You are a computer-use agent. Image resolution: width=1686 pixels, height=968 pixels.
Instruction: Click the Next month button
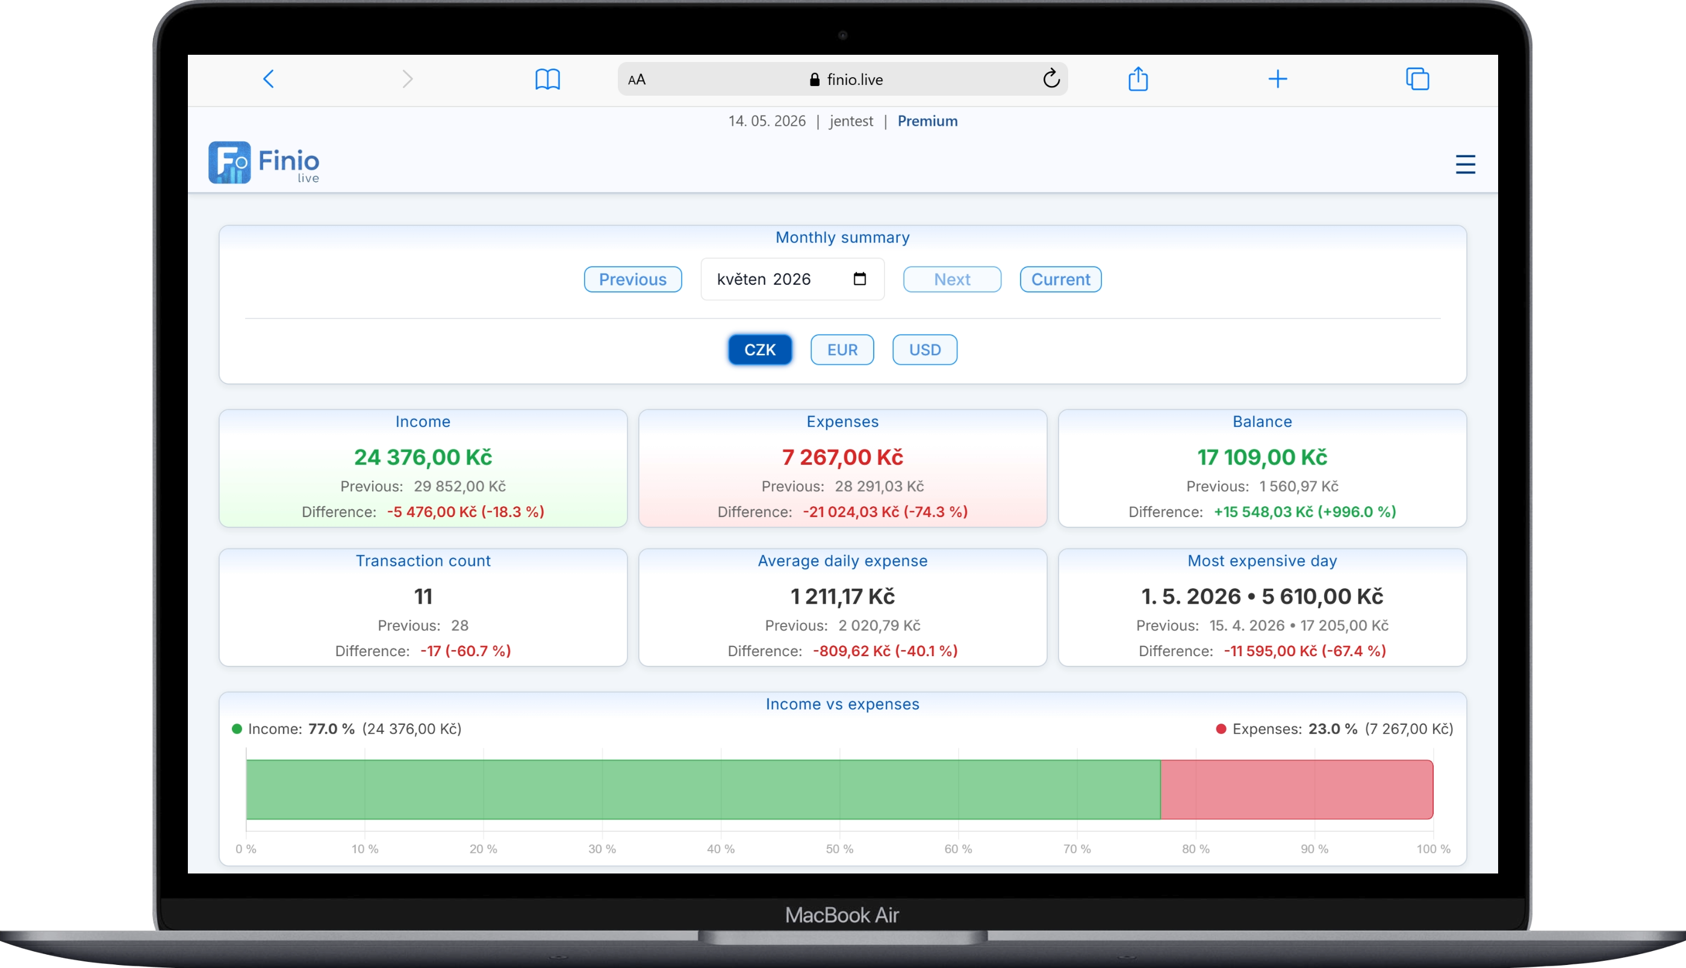click(951, 279)
